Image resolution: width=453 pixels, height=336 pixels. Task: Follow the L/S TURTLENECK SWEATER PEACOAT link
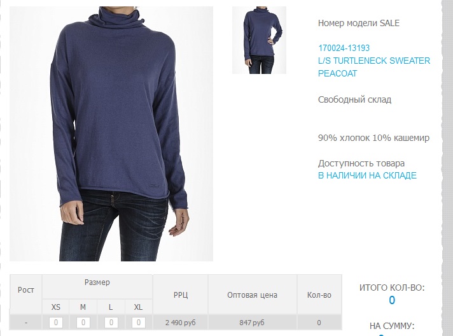click(374, 67)
